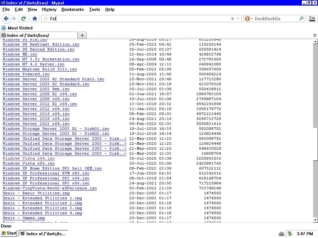Open Windows Neptune Build 5111.iso link

40,69
